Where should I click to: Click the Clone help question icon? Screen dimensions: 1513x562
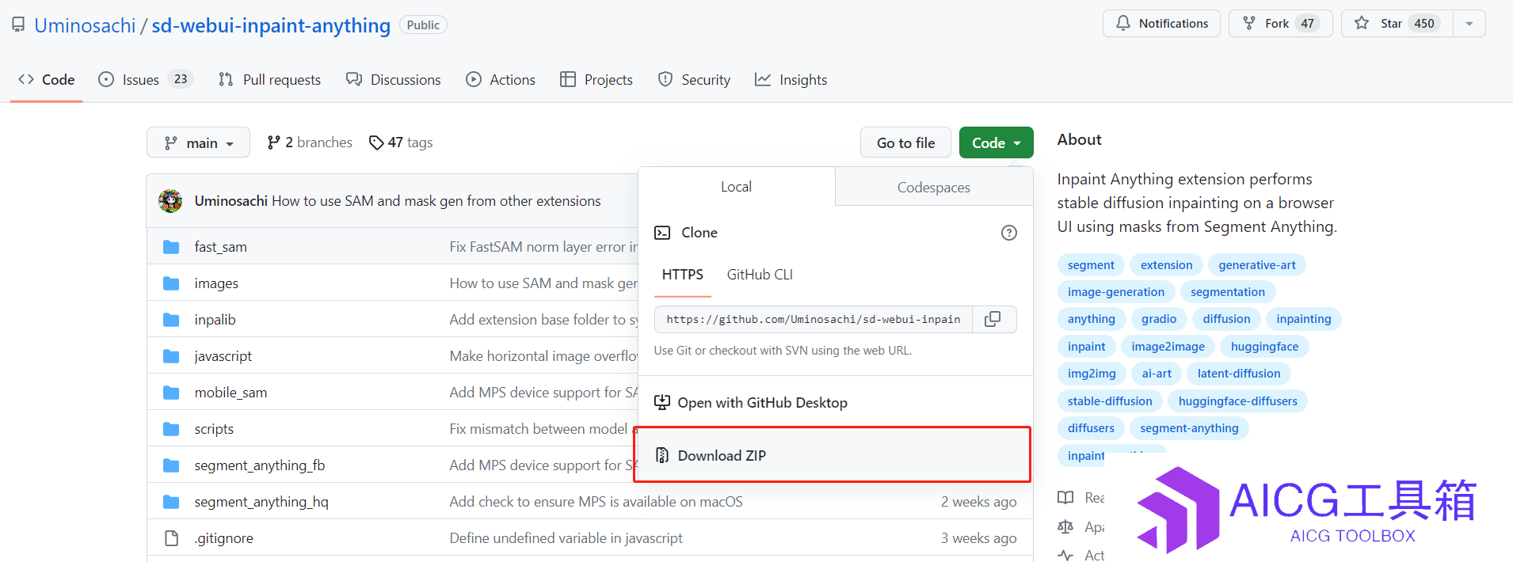click(1009, 233)
